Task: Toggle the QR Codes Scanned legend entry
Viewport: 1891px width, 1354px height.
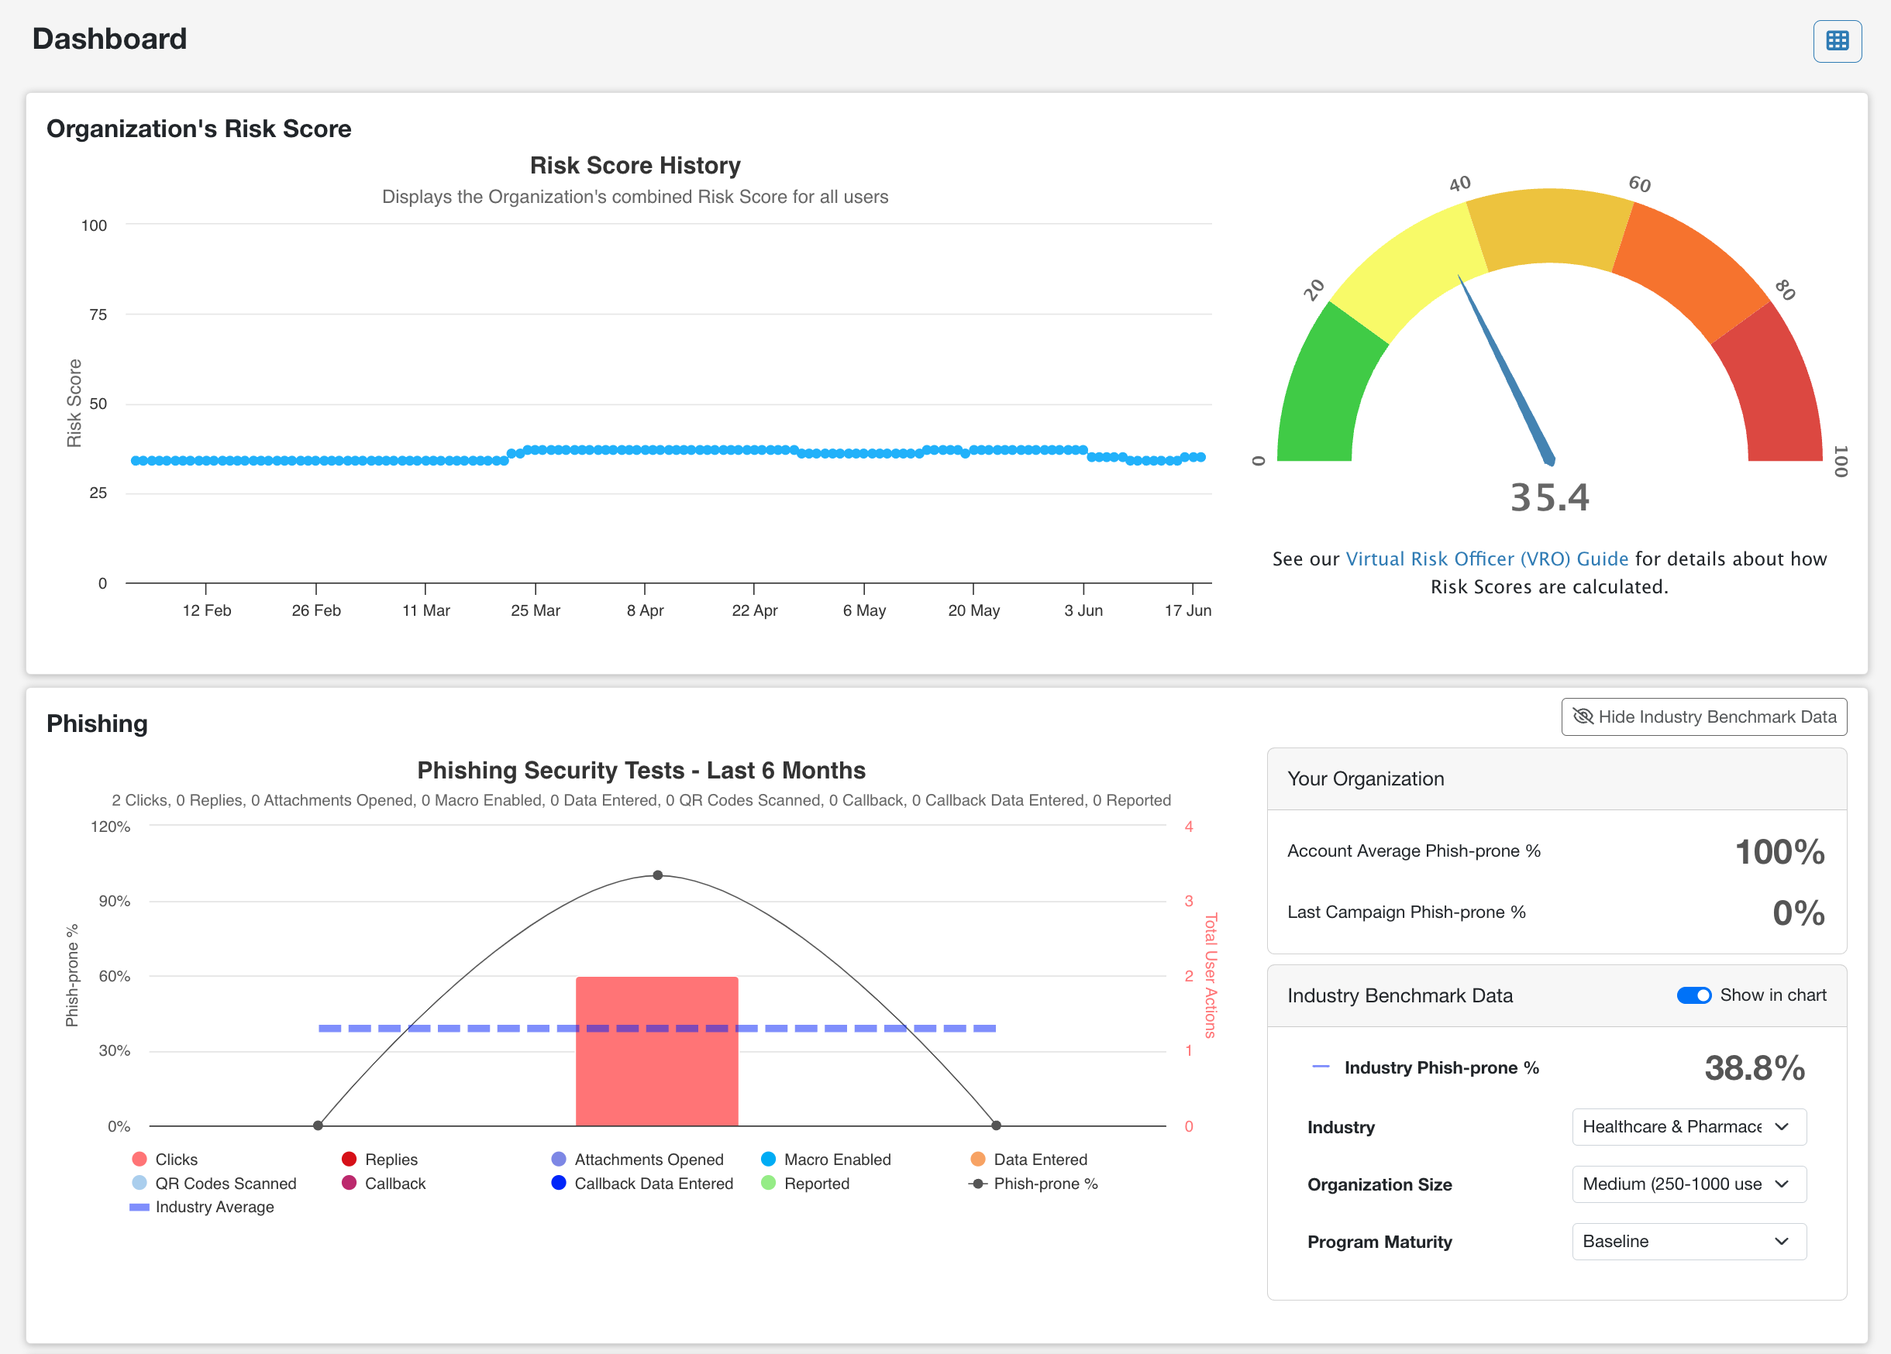Action: click(x=213, y=1184)
